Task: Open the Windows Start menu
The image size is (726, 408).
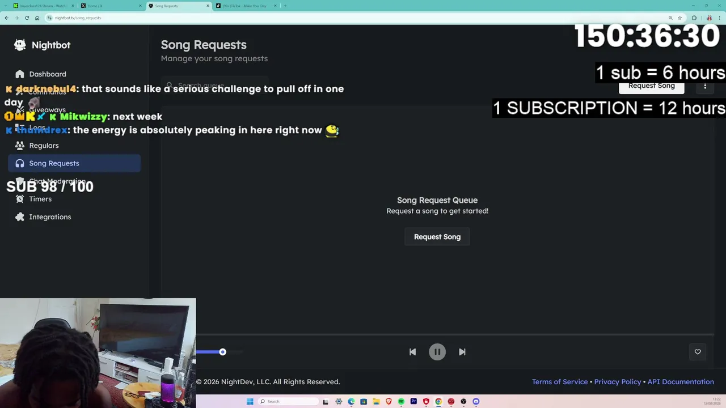Action: click(250, 402)
